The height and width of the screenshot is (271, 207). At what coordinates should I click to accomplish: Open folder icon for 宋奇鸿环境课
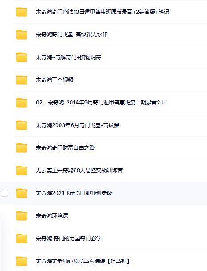pos(22,216)
